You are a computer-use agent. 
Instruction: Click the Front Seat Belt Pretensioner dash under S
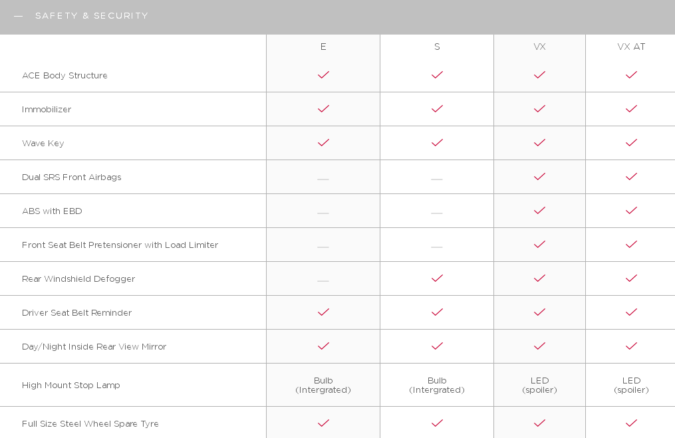pyautogui.click(x=436, y=247)
